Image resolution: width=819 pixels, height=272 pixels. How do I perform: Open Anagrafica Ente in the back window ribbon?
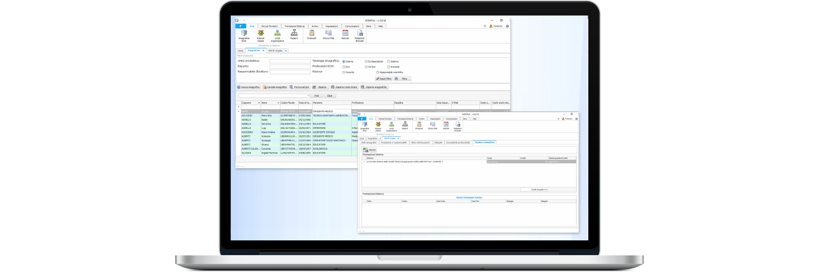pyautogui.click(x=244, y=36)
